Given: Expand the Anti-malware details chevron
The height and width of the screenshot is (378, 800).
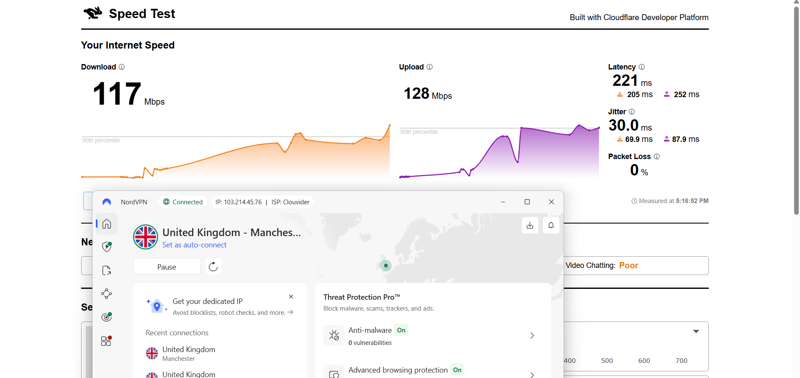Looking at the screenshot, I should pos(532,335).
